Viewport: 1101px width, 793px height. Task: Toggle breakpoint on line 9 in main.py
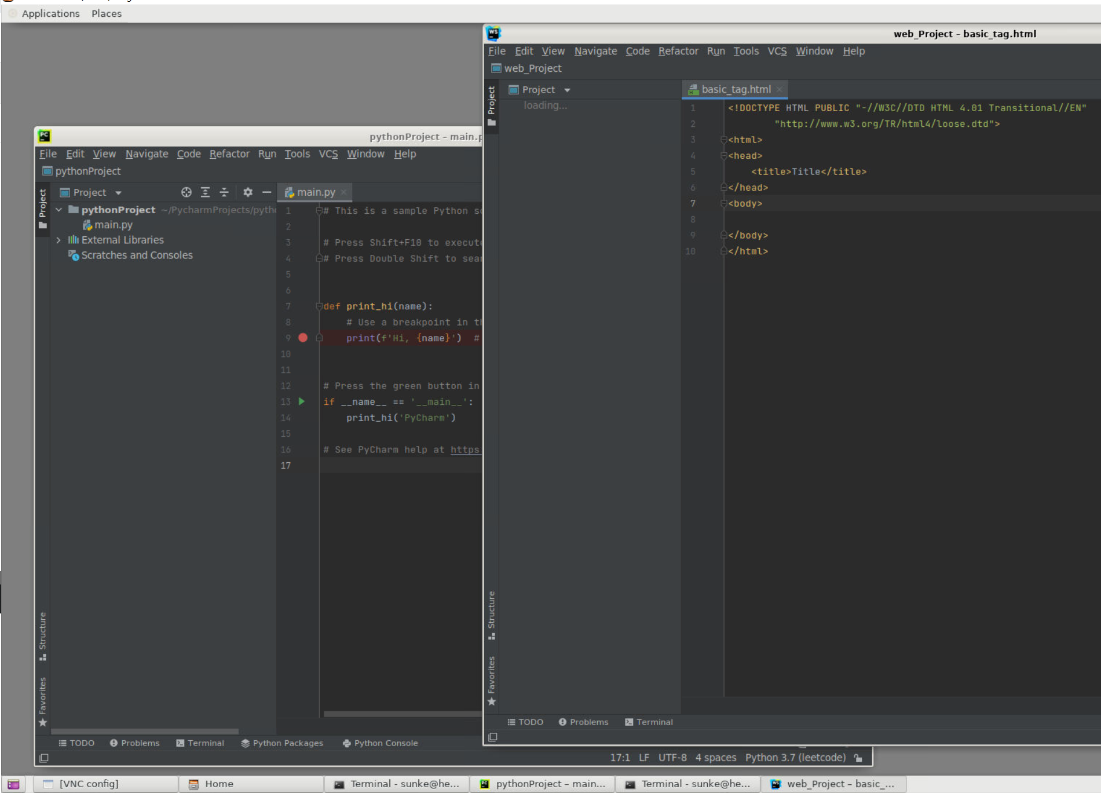[303, 338]
